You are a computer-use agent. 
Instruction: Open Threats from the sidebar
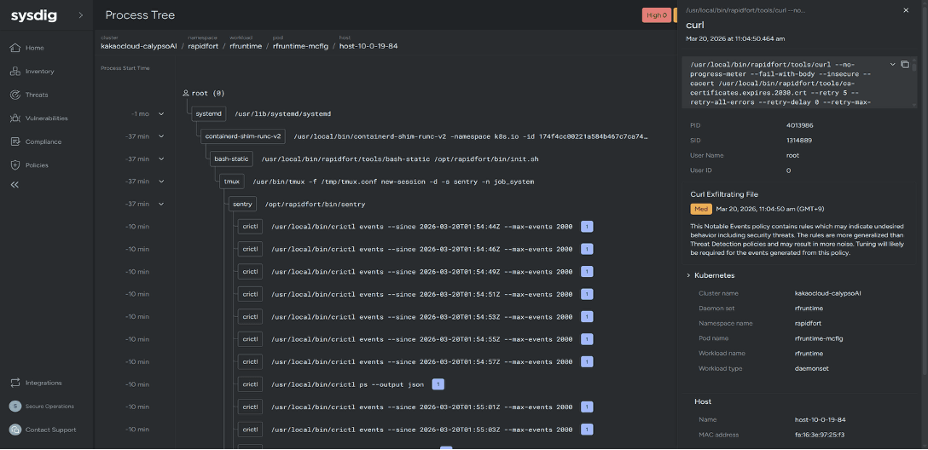point(36,95)
